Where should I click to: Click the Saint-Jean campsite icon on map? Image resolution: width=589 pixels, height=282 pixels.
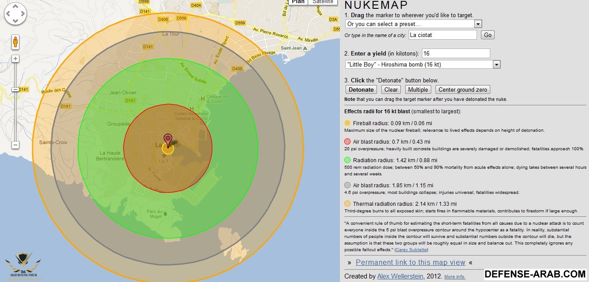click(x=305, y=48)
